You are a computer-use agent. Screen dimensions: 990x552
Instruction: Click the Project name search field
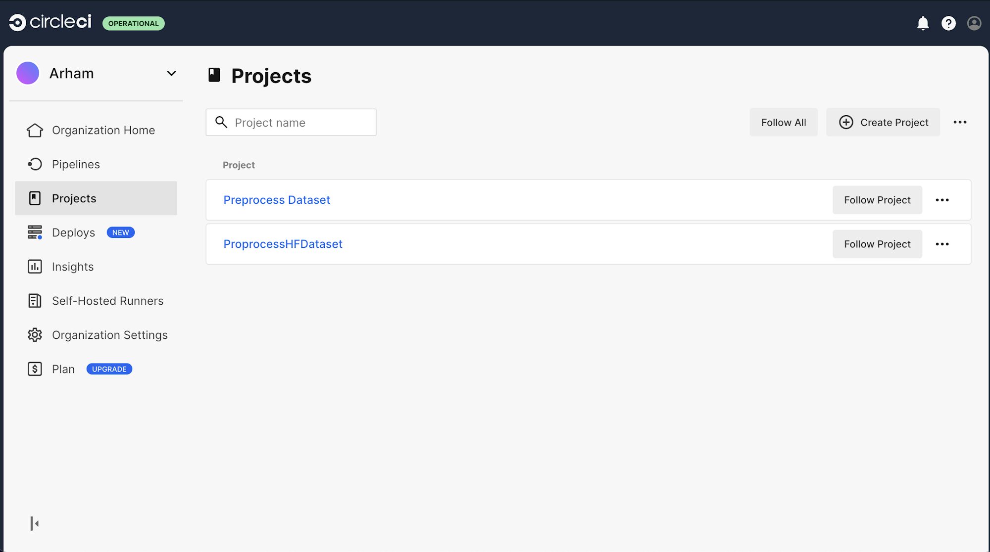[x=291, y=122]
